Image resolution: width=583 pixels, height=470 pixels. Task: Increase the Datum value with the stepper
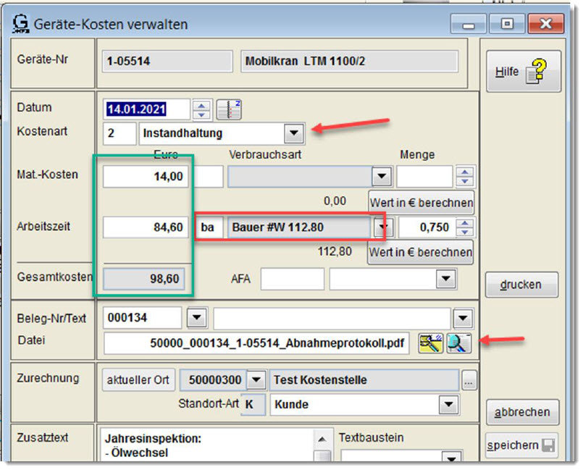coord(203,106)
